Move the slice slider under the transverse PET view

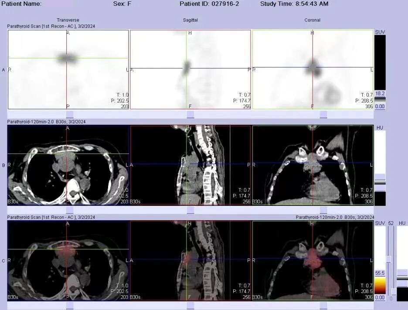70,114
